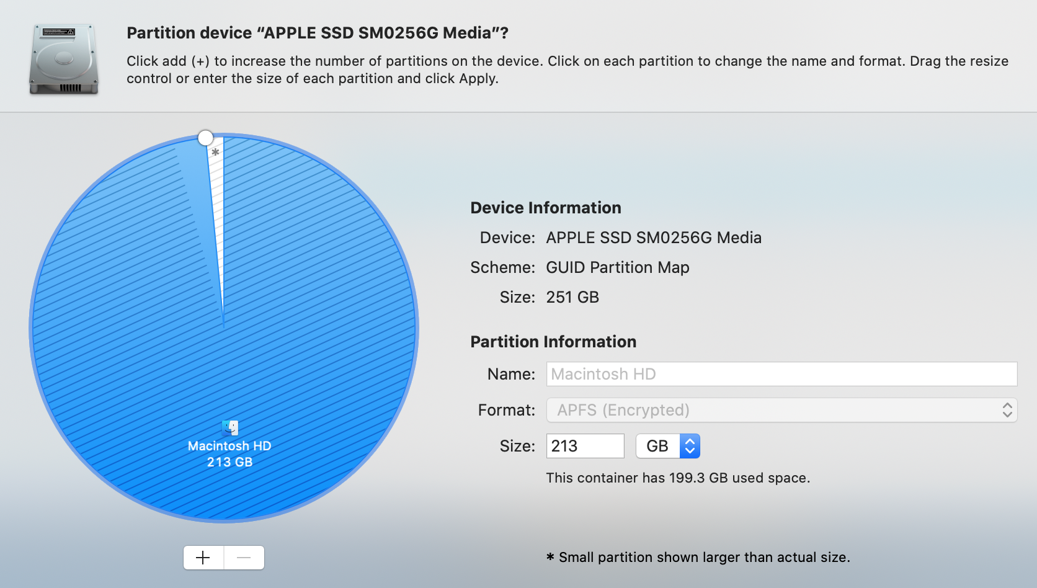1037x588 pixels.
Task: Click the Finder icon on the pie chart
Action: tap(229, 427)
